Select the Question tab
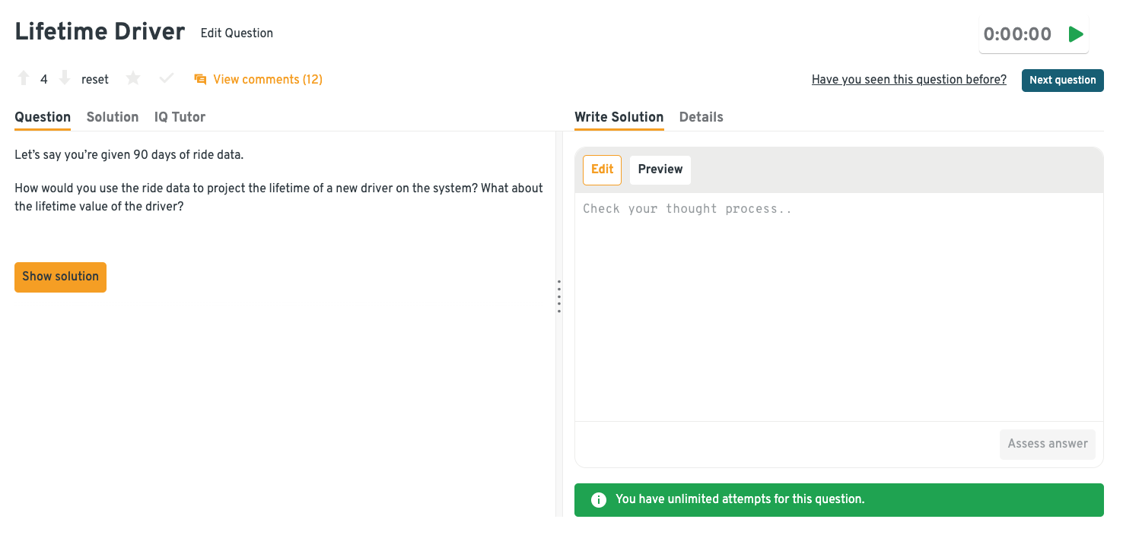The height and width of the screenshot is (535, 1123). click(43, 117)
